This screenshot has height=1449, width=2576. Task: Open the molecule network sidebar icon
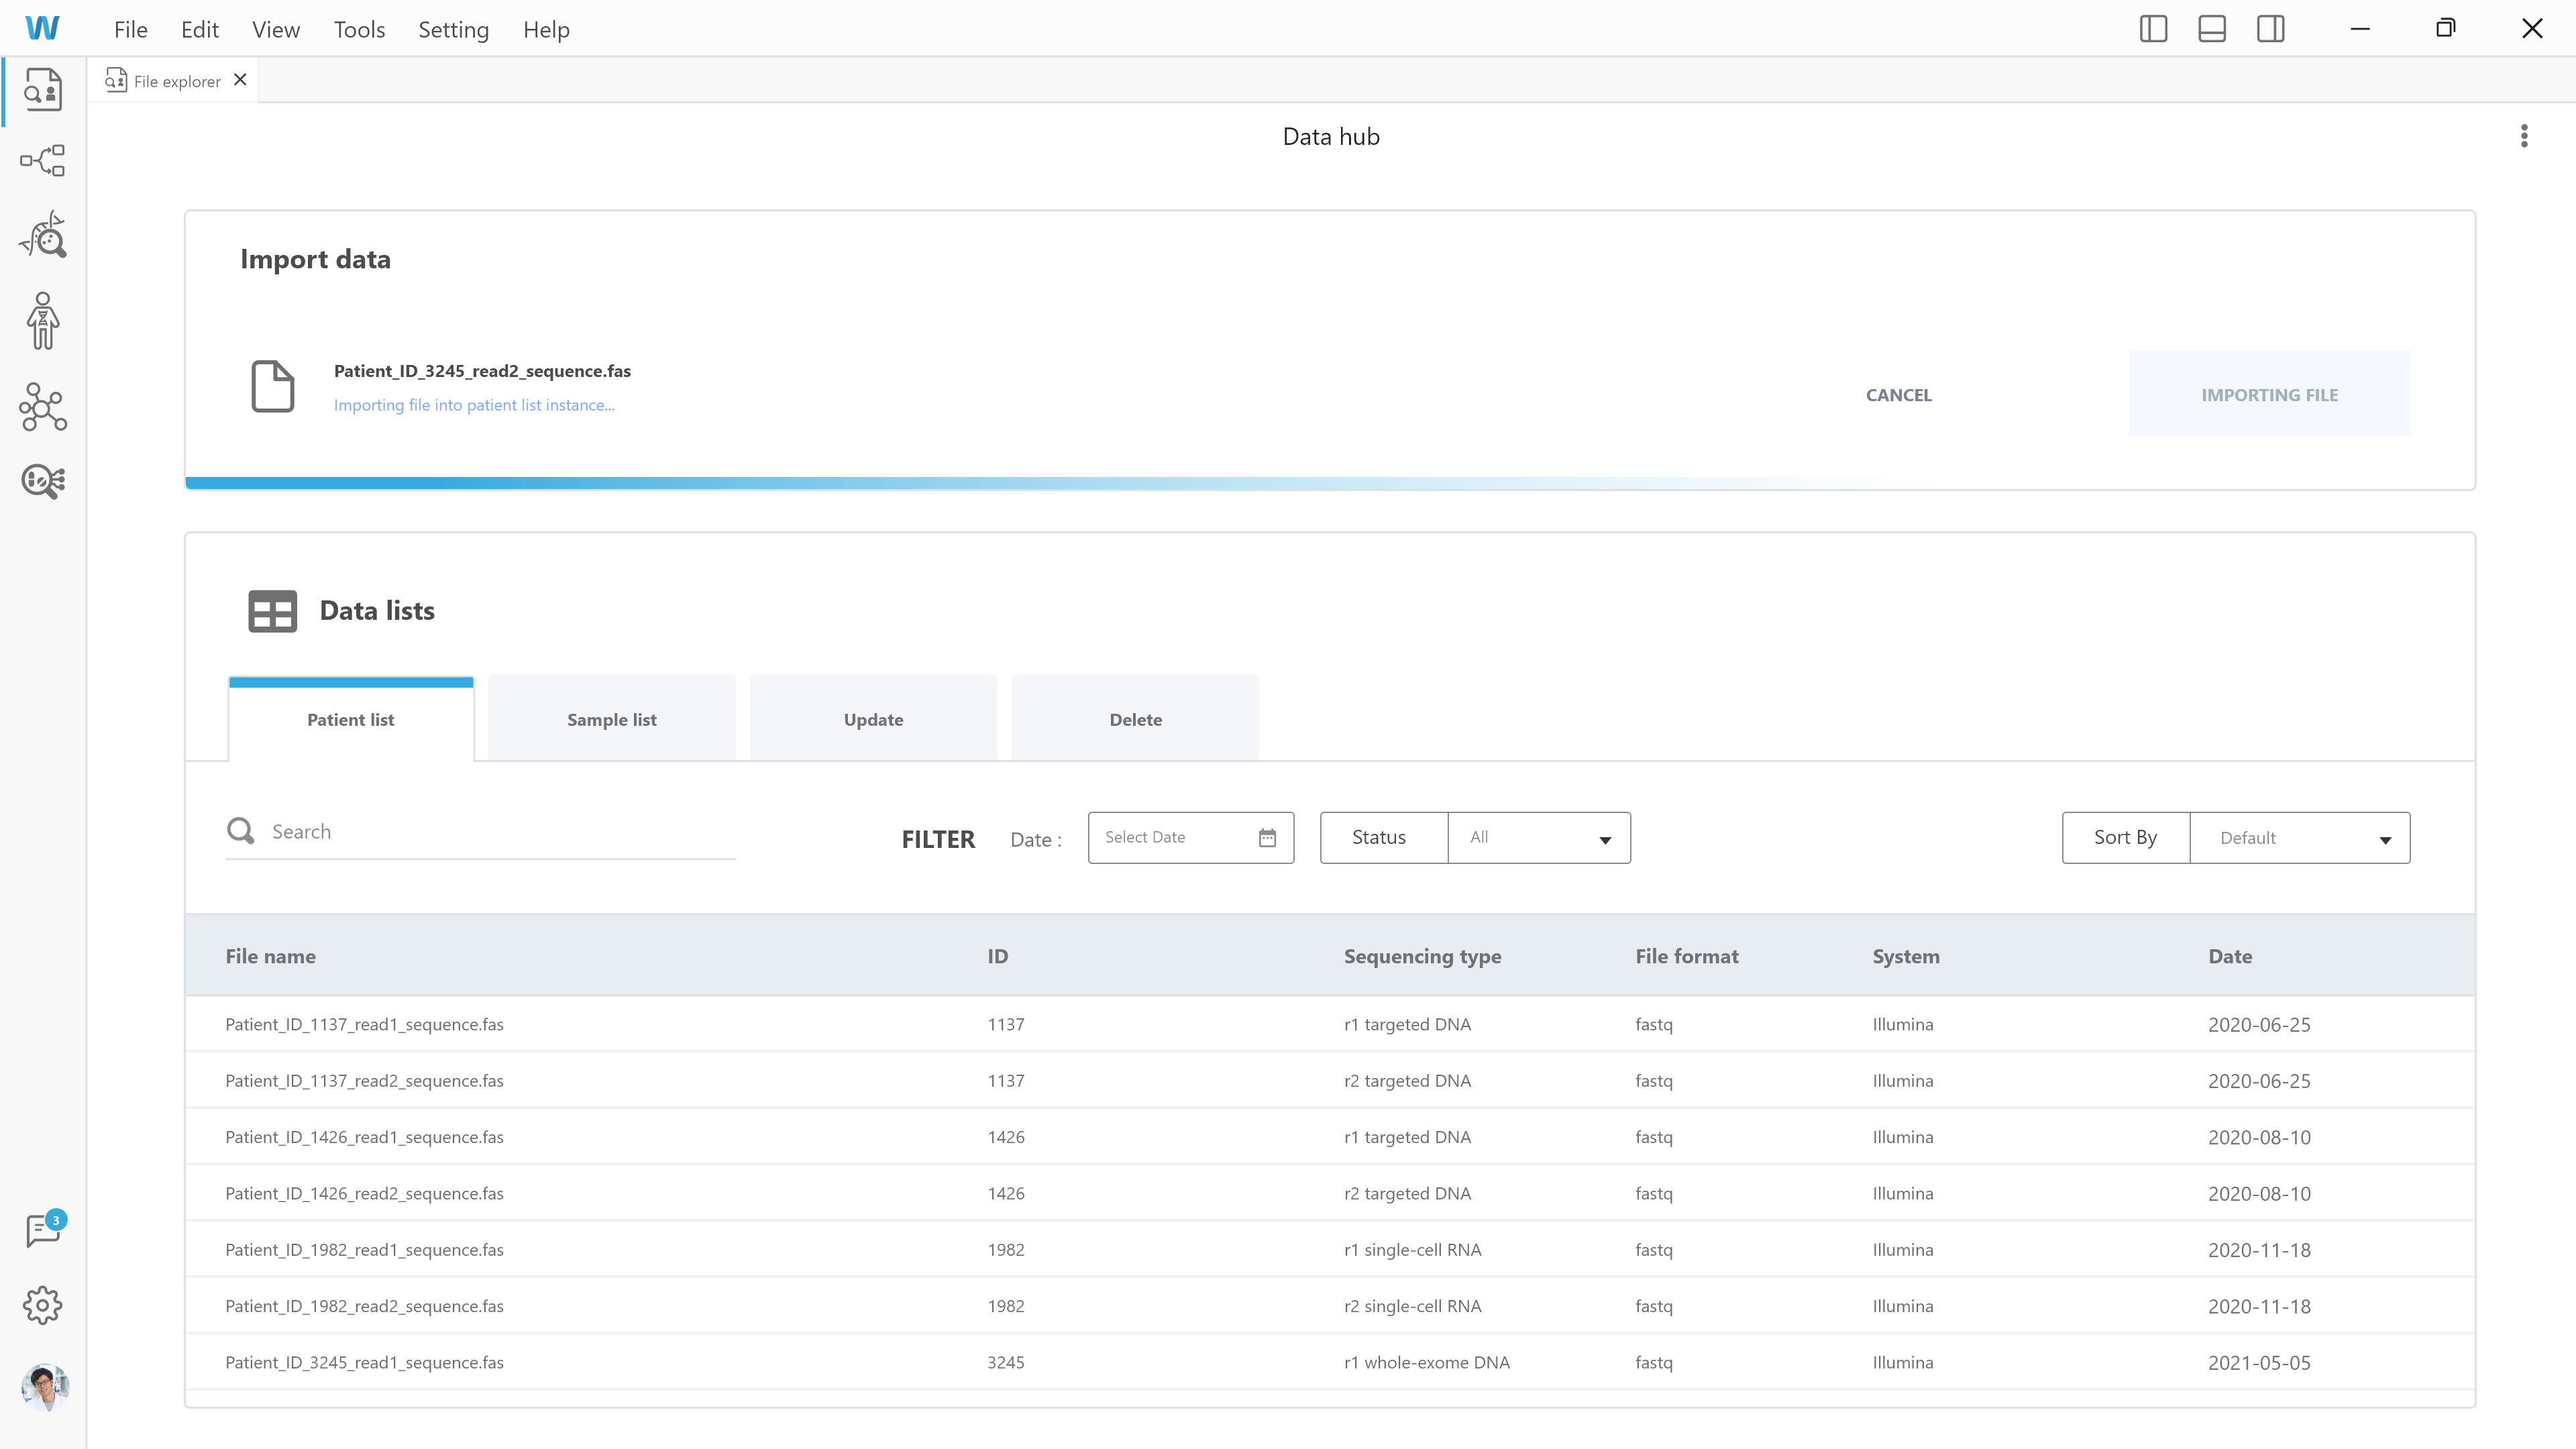pyautogui.click(x=43, y=407)
